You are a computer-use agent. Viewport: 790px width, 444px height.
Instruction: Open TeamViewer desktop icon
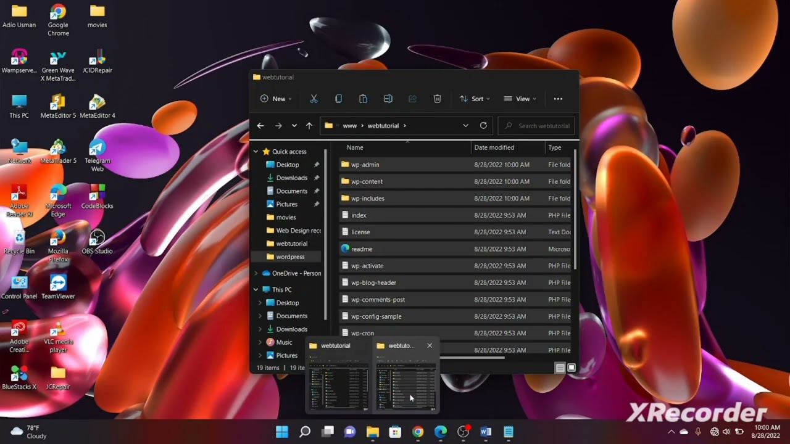[x=58, y=287]
